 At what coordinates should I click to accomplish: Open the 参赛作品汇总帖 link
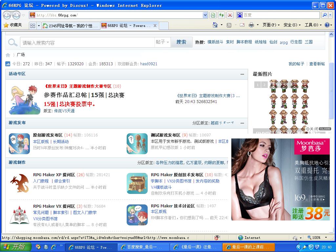coord(65,95)
